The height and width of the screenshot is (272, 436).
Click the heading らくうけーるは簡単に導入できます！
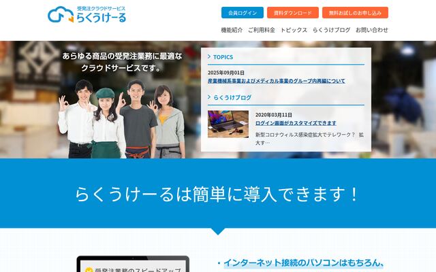(x=217, y=194)
